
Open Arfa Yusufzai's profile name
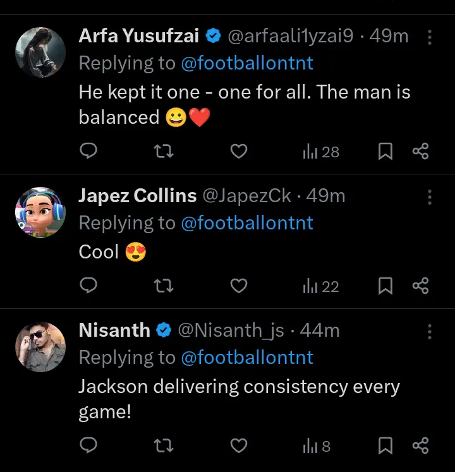click(x=139, y=36)
